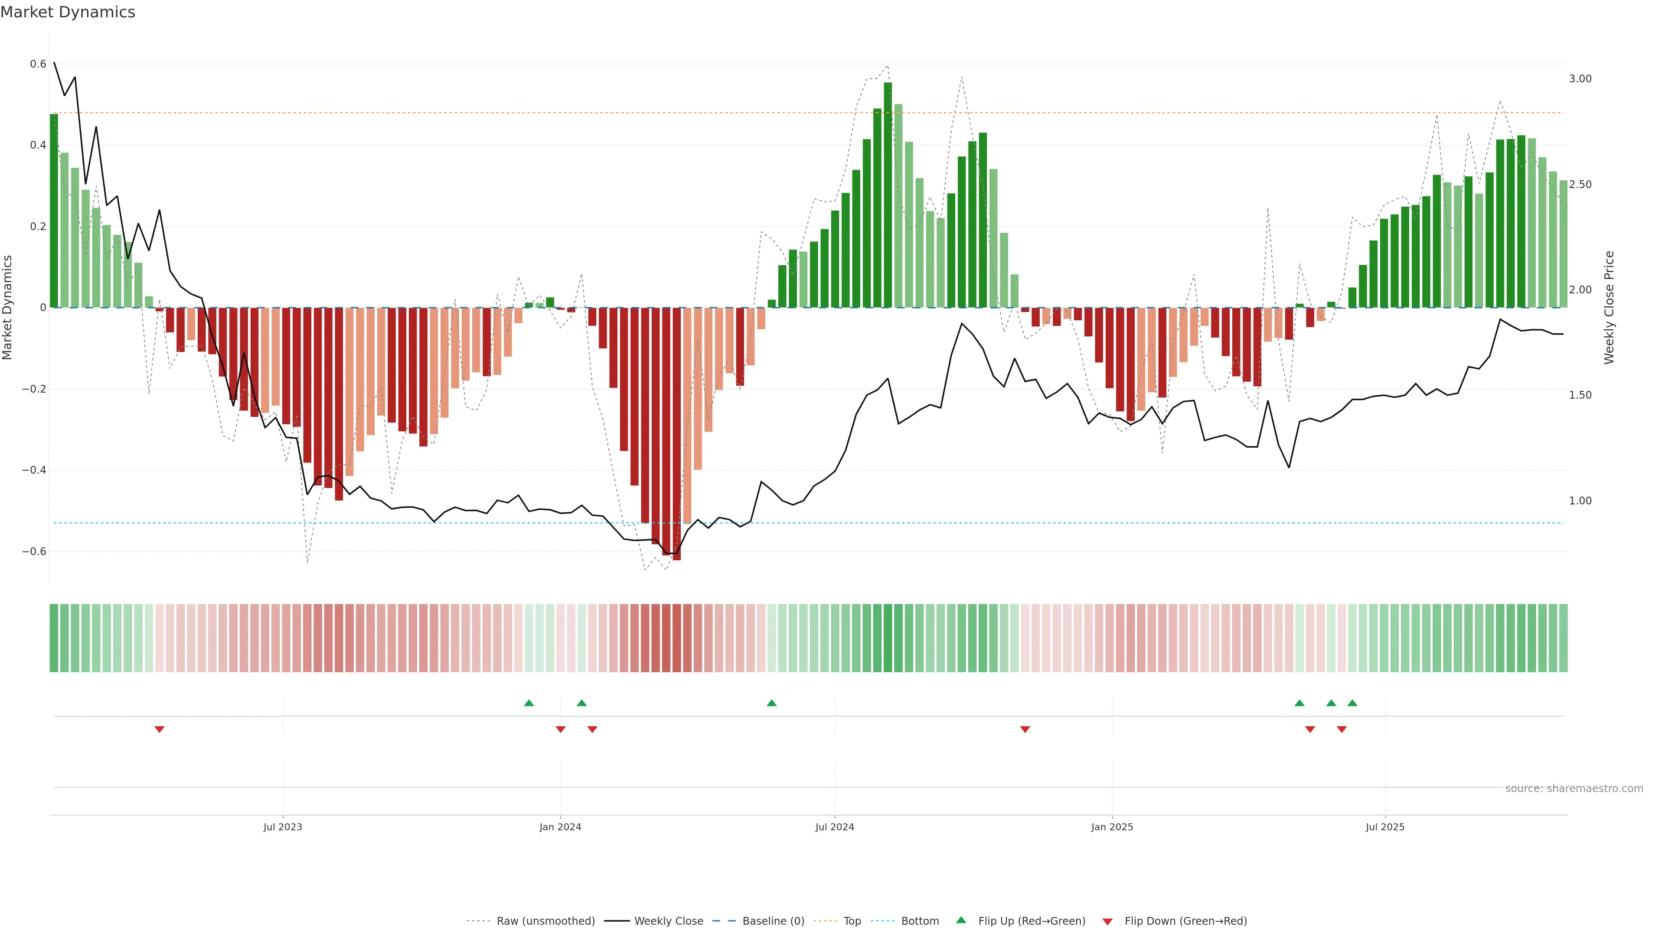Click the tallest dark green bar in the chart
The width and height of the screenshot is (1665, 936).
click(888, 194)
